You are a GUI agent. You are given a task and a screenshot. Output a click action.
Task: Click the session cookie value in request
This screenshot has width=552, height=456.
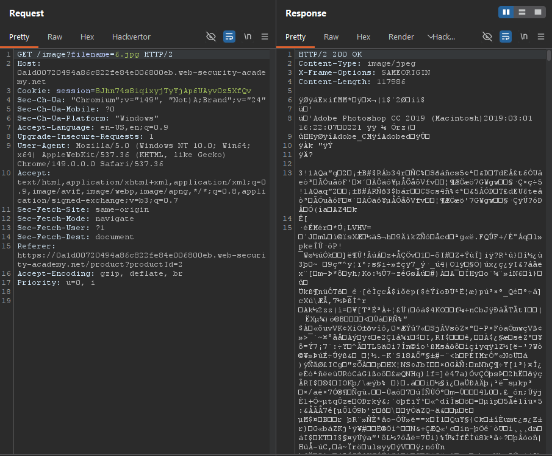174,91
